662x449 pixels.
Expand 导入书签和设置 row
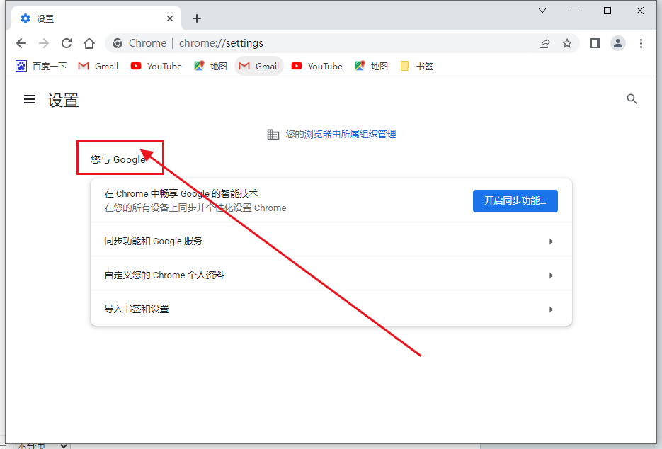pos(331,309)
